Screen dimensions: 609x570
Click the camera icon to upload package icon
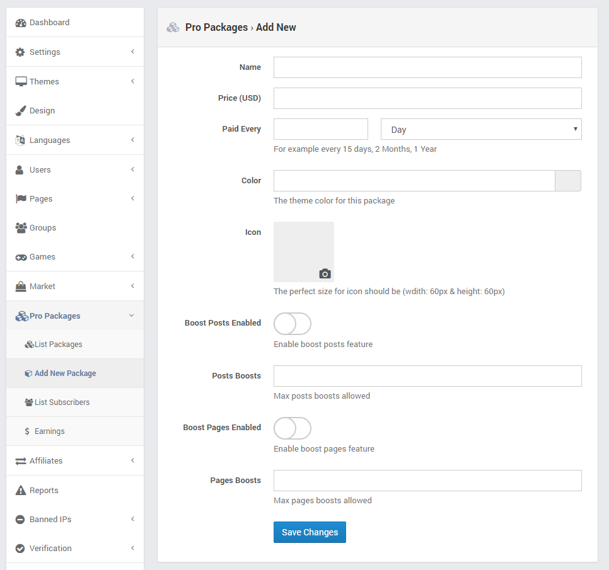[x=325, y=274]
